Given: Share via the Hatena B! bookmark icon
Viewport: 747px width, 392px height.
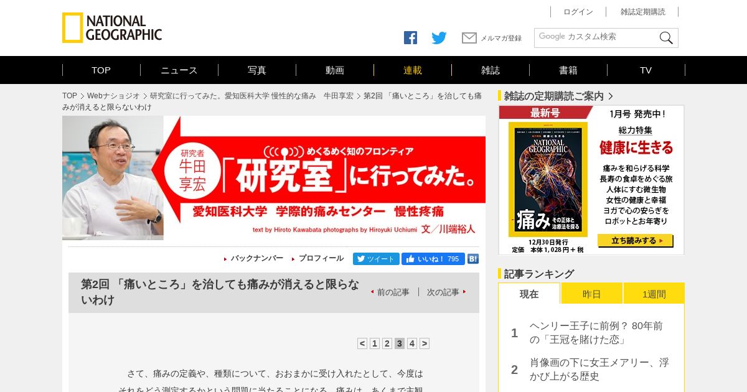Looking at the screenshot, I should [473, 259].
